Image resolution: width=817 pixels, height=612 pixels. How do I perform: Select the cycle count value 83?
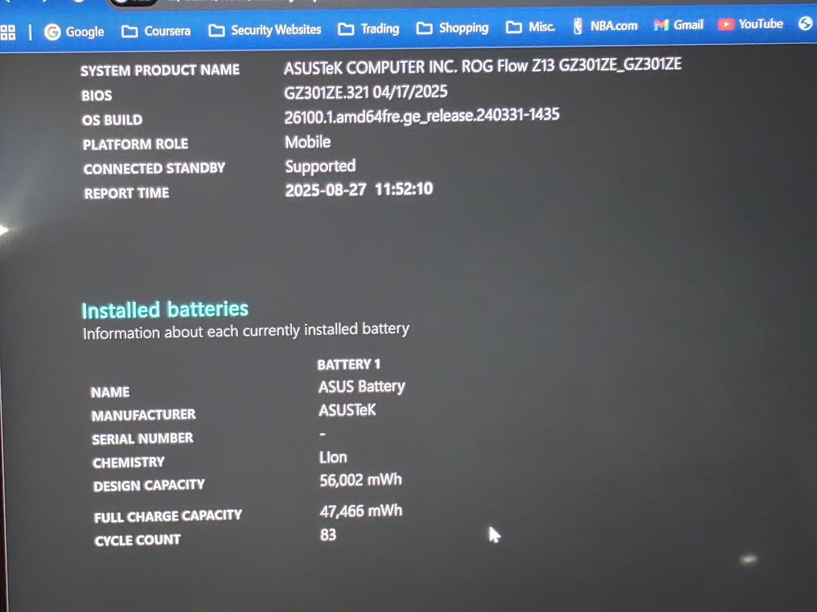click(x=329, y=535)
